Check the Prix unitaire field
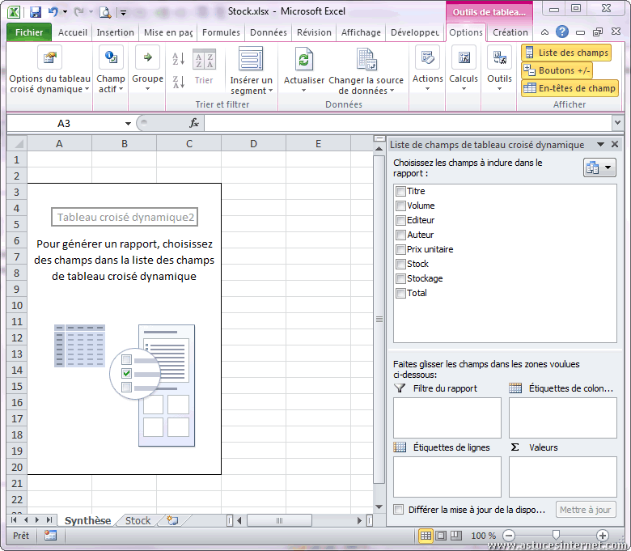 click(400, 249)
